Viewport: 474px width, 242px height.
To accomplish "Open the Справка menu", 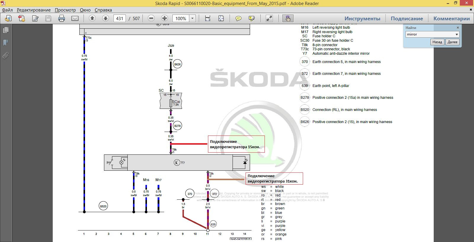I will tap(103, 10).
